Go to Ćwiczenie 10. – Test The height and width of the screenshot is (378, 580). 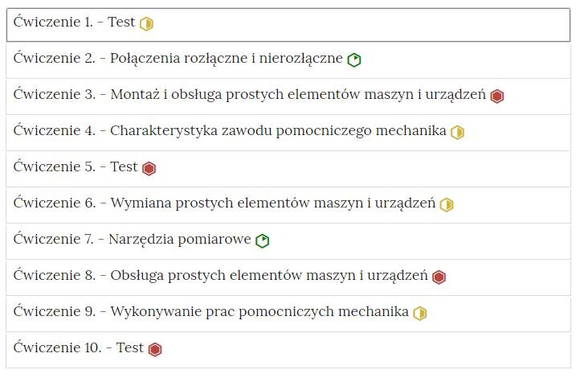click(288, 350)
